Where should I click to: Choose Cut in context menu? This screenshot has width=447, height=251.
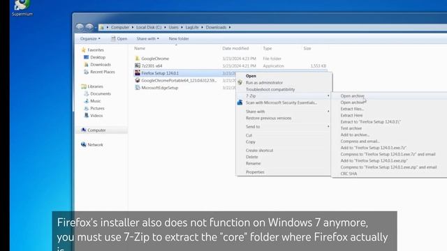point(249,135)
